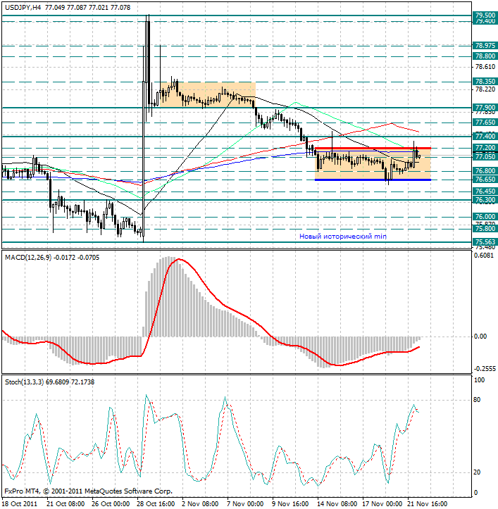Click the 'Новый исторический min' annotation
This screenshot has height=509, width=498.
[x=343, y=237]
